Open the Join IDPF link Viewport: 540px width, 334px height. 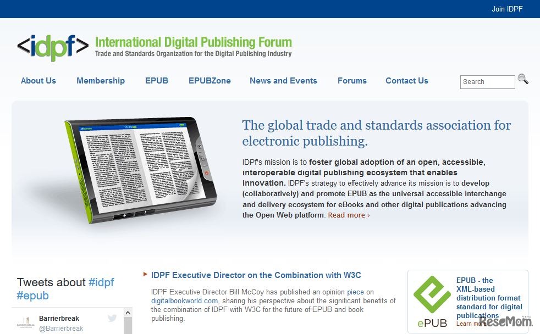tap(507, 9)
